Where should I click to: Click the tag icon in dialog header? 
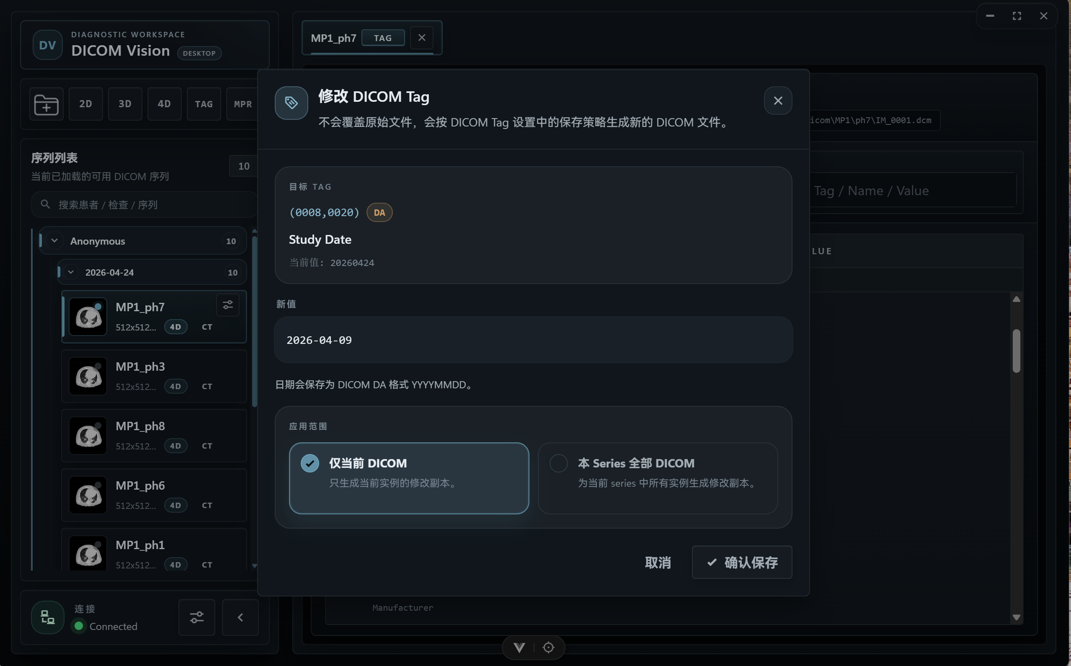coord(291,103)
